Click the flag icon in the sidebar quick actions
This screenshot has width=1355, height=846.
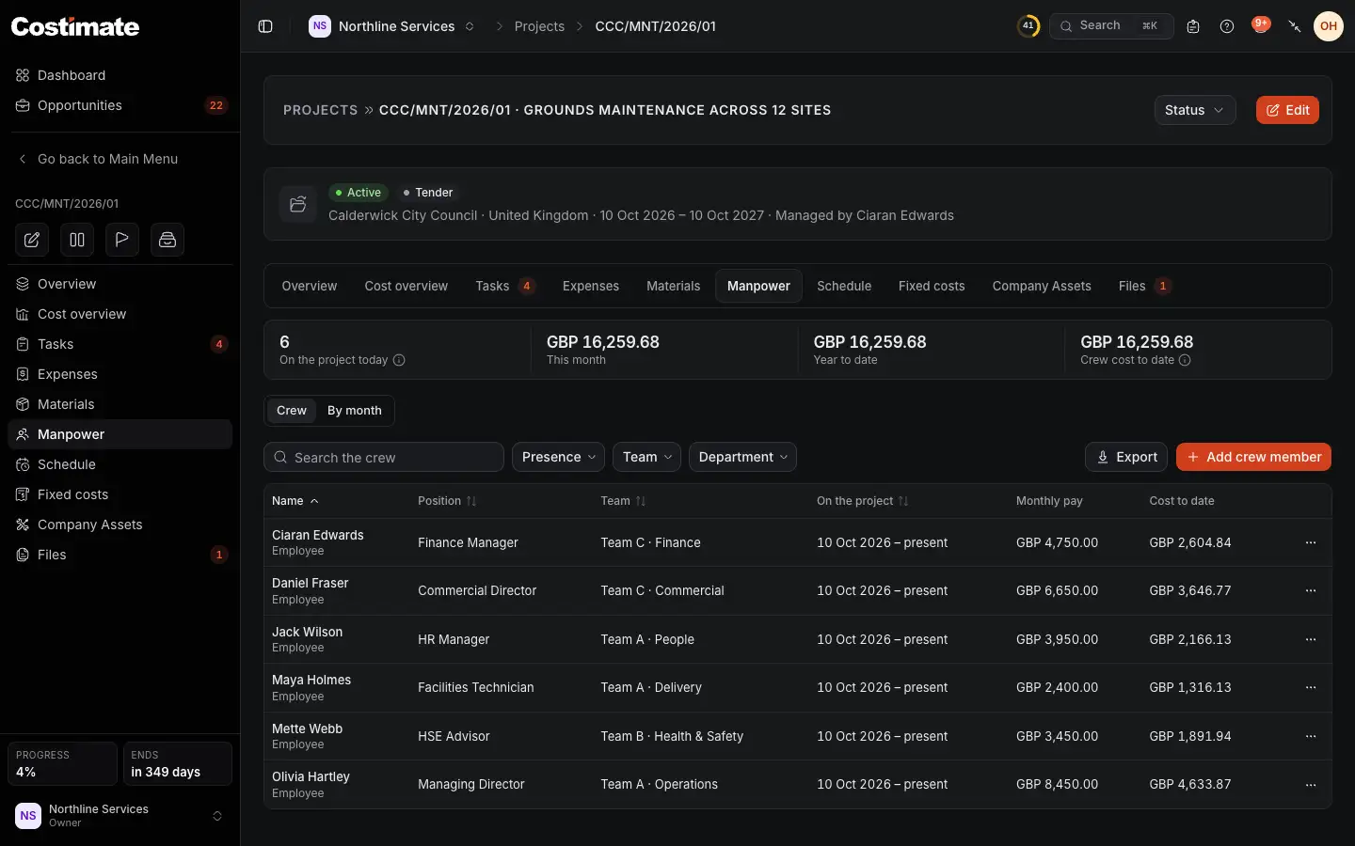[122, 240]
